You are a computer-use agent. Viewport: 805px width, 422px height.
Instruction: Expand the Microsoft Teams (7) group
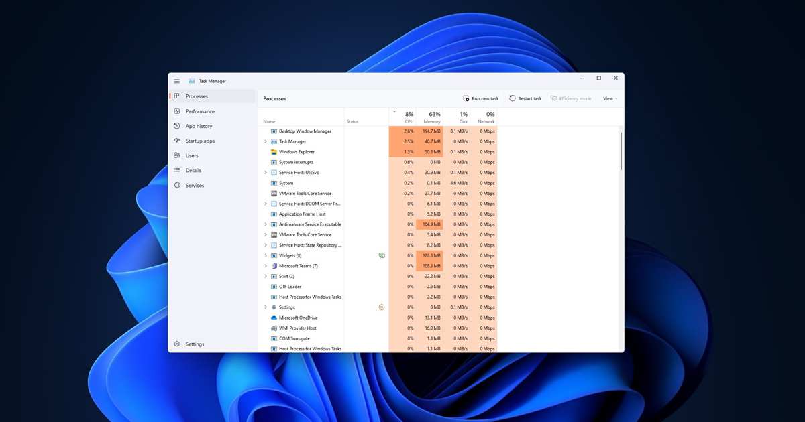pos(266,266)
